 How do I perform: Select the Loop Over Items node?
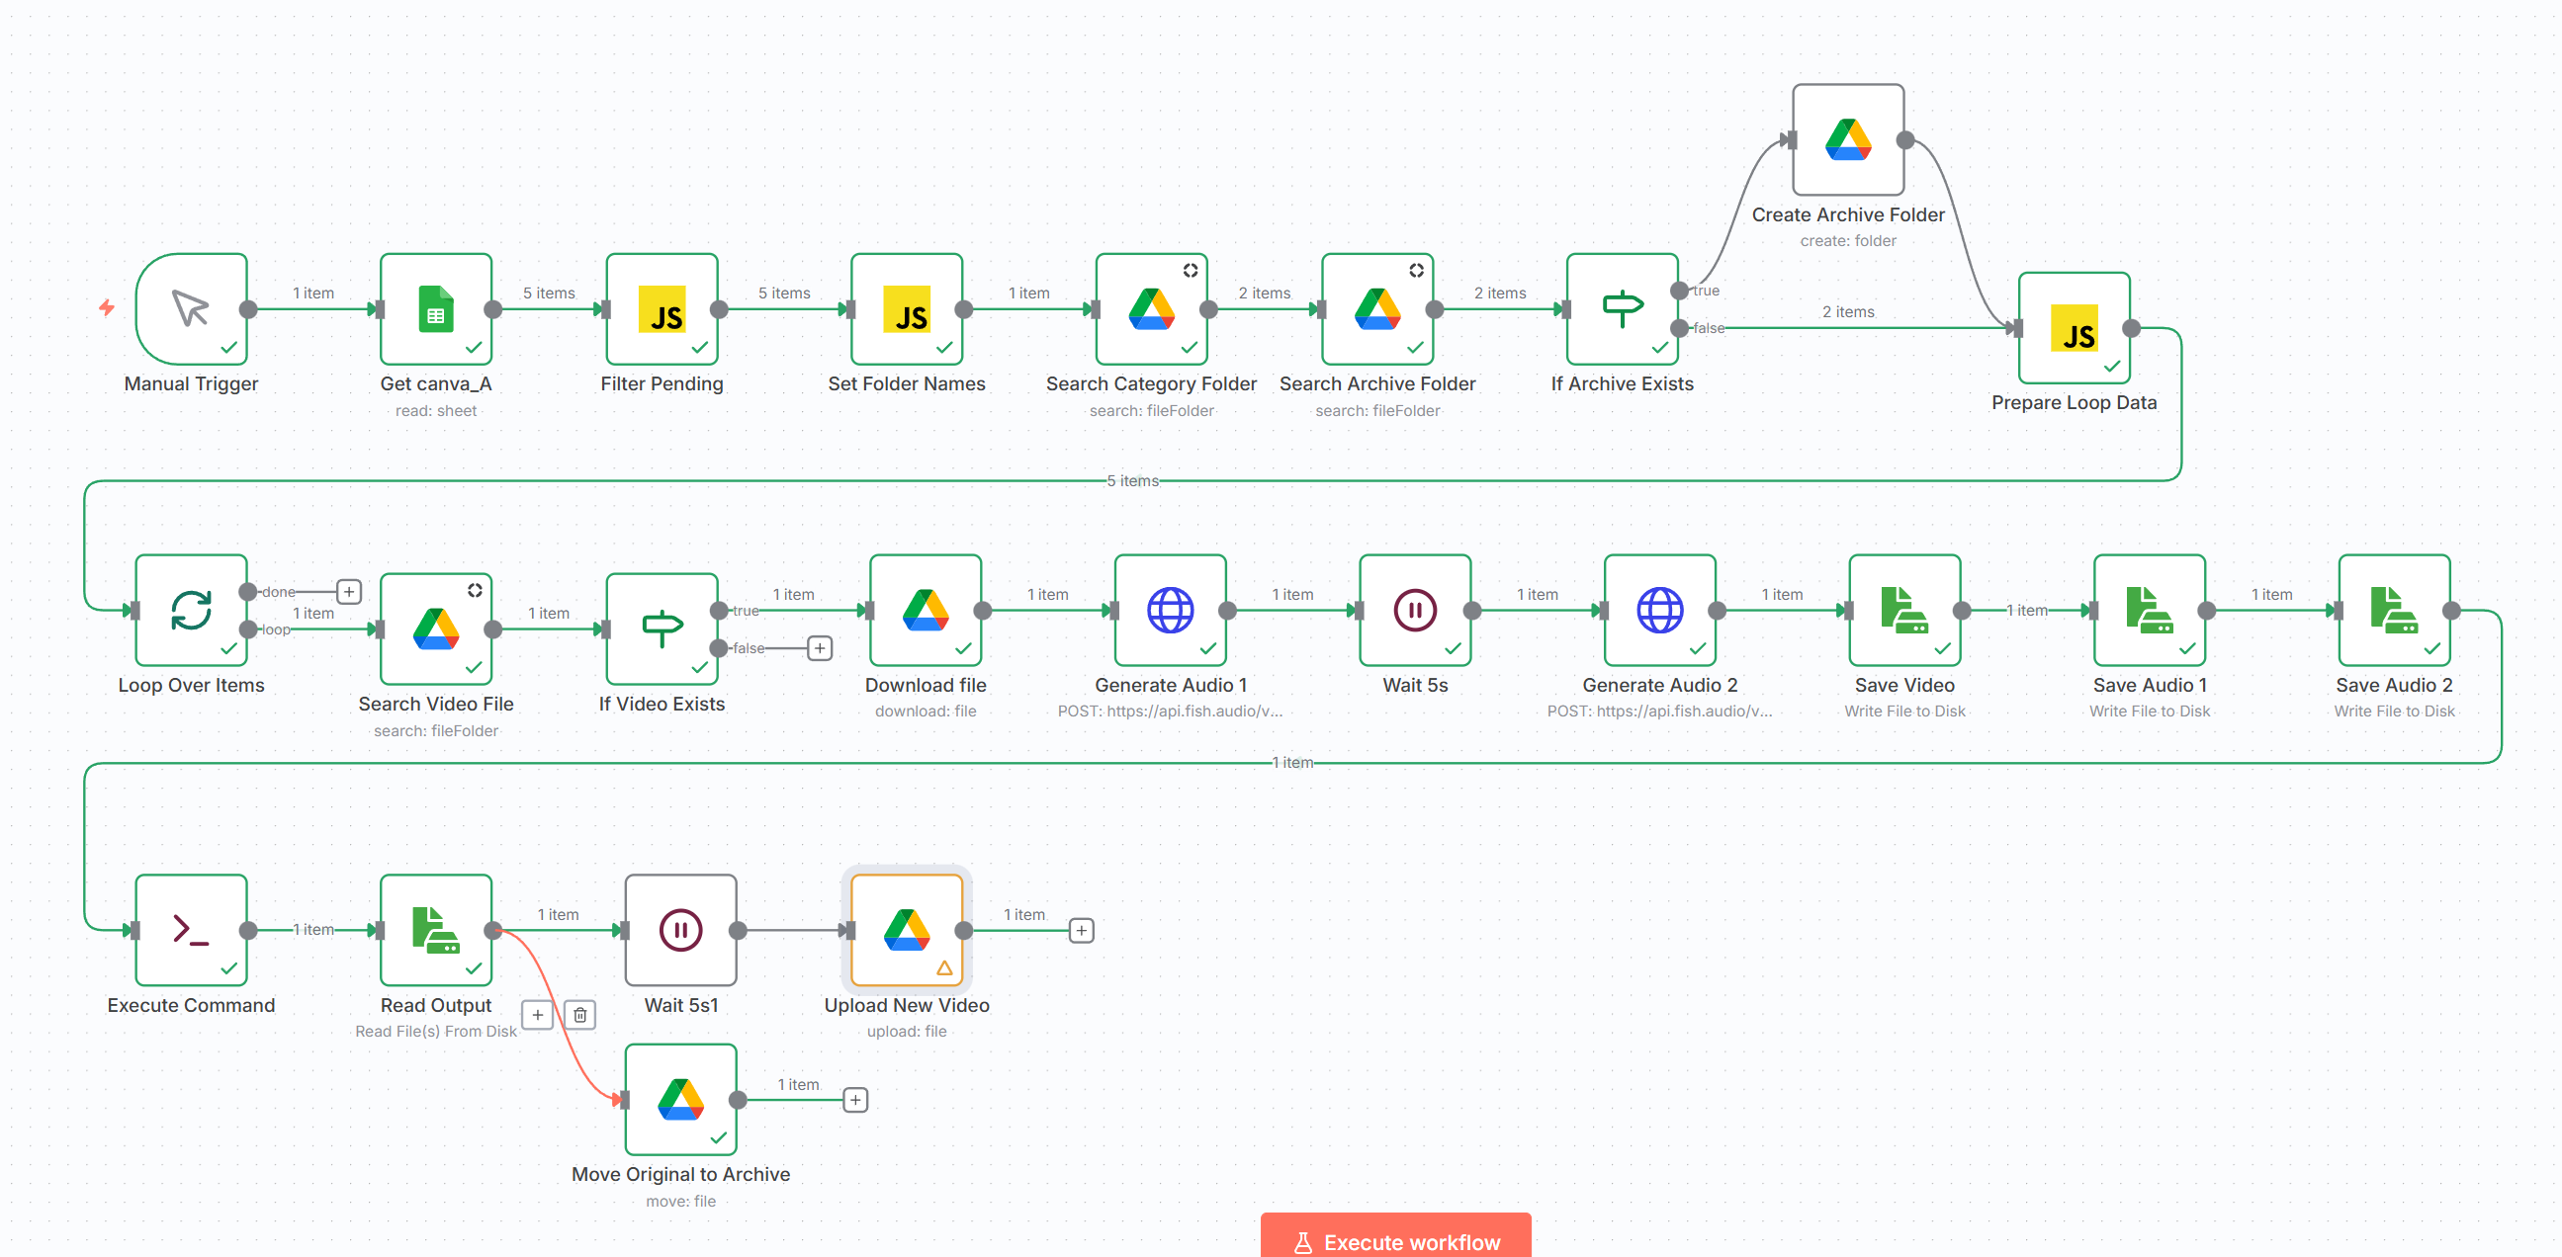pyautogui.click(x=191, y=609)
